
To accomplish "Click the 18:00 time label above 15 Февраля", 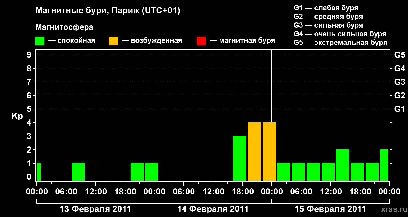I will [360, 192].
